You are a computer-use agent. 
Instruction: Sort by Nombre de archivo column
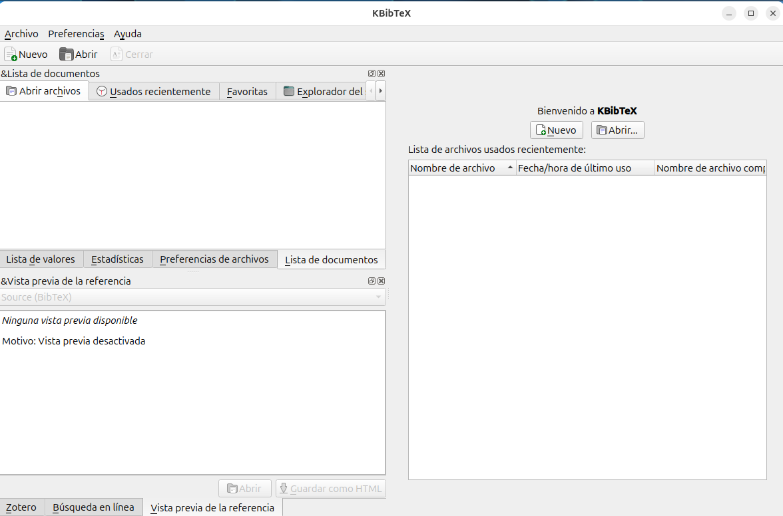click(462, 168)
